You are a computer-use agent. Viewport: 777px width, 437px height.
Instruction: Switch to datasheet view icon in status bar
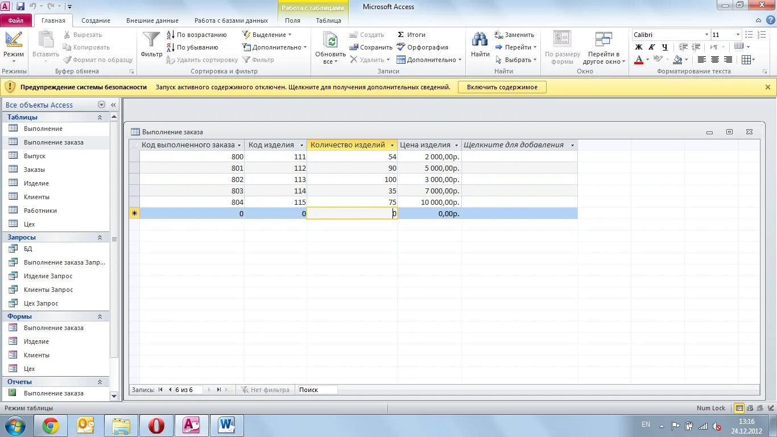click(739, 408)
